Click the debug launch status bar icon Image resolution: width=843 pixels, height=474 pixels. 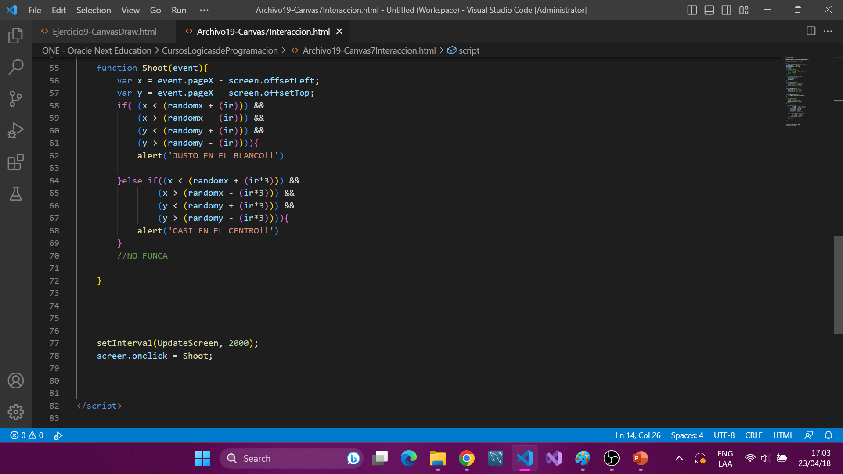(x=58, y=435)
